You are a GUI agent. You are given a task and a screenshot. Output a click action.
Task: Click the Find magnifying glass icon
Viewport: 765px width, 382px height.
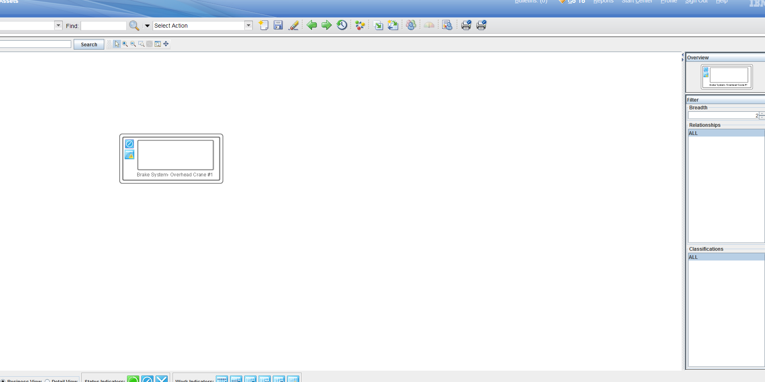134,26
